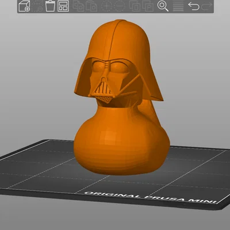This screenshot has height=230, width=230.
Task: Click the Original Prusa Mini bed label
Action: [151, 197]
